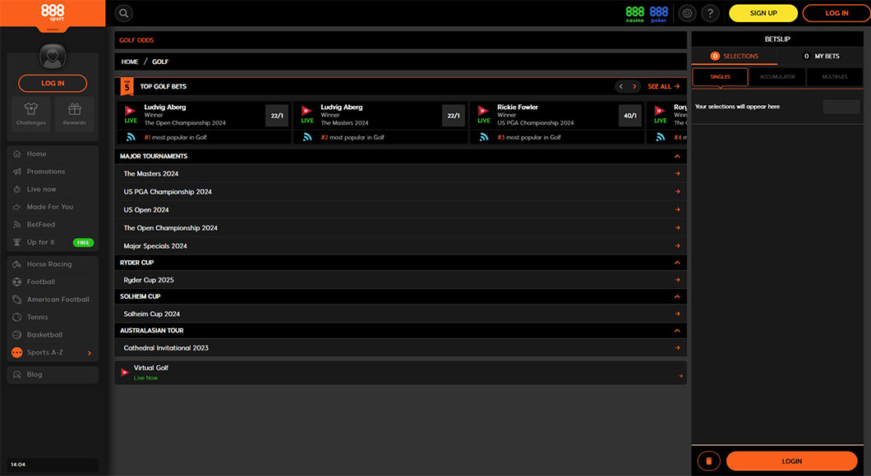Open Solheim Cup 2024 row
Image resolution: width=871 pixels, height=476 pixels.
tap(400, 314)
